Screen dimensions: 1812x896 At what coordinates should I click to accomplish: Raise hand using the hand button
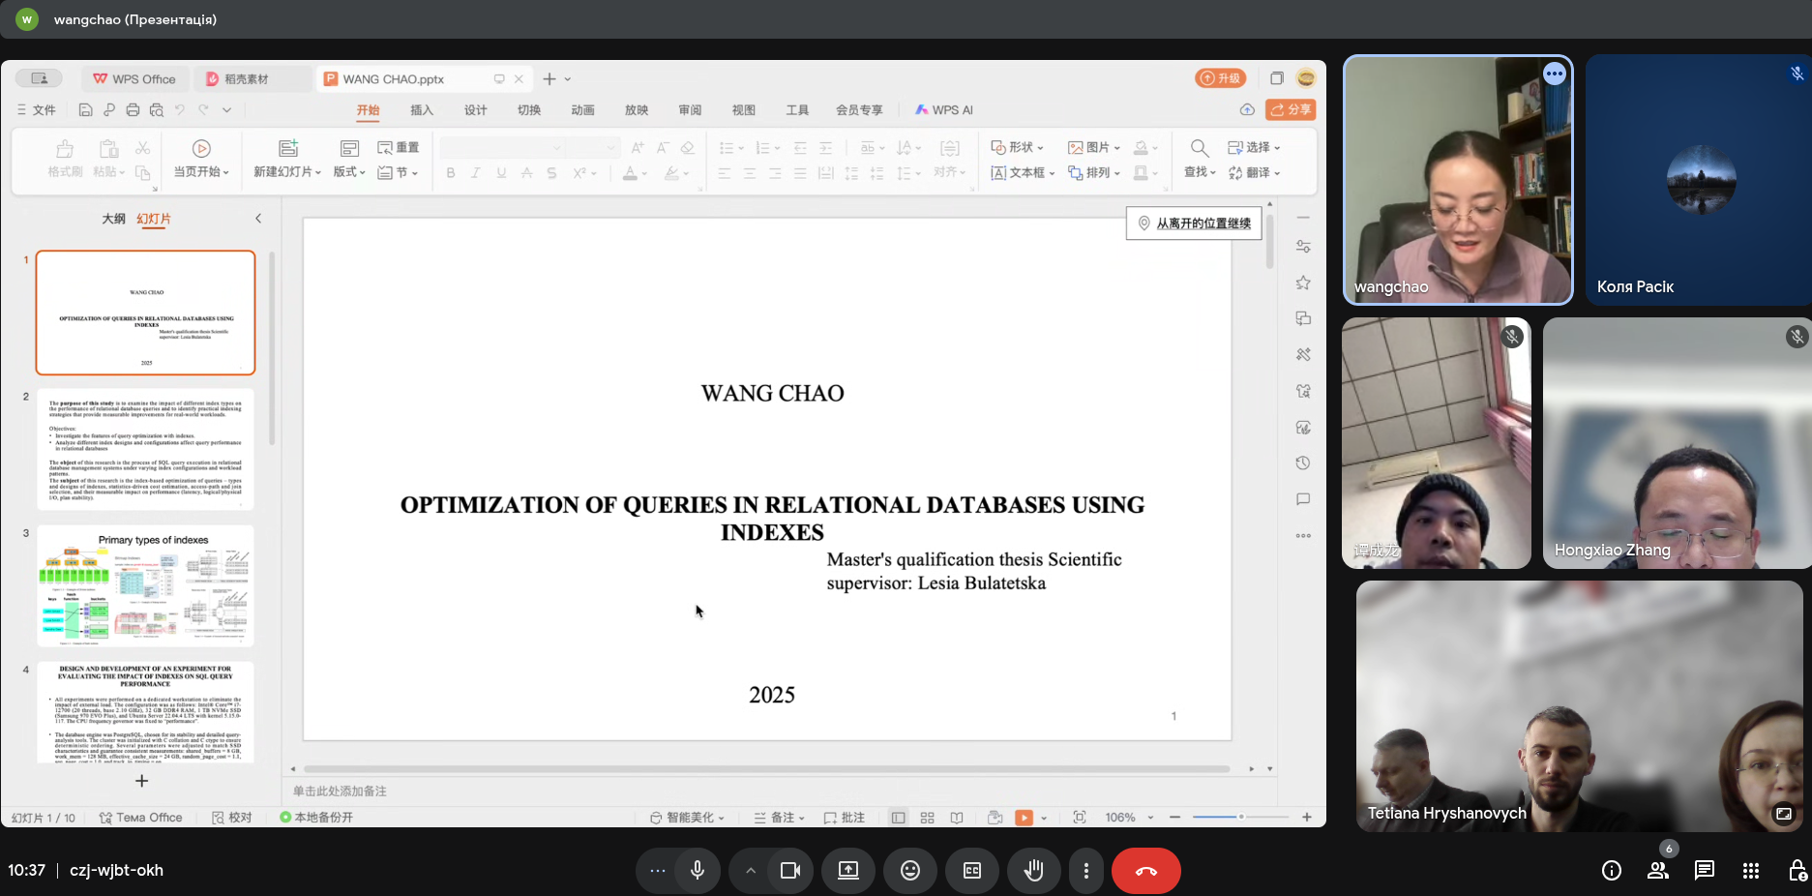(x=1034, y=871)
